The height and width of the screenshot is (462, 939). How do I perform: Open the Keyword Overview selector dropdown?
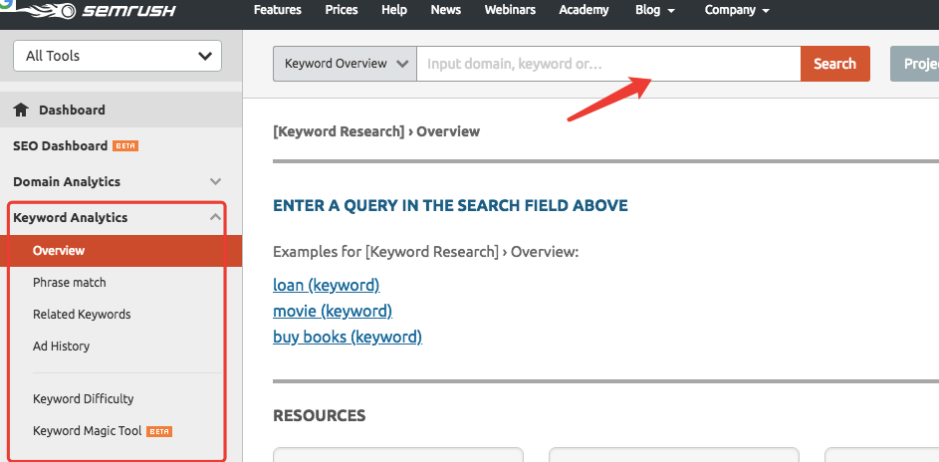(345, 64)
